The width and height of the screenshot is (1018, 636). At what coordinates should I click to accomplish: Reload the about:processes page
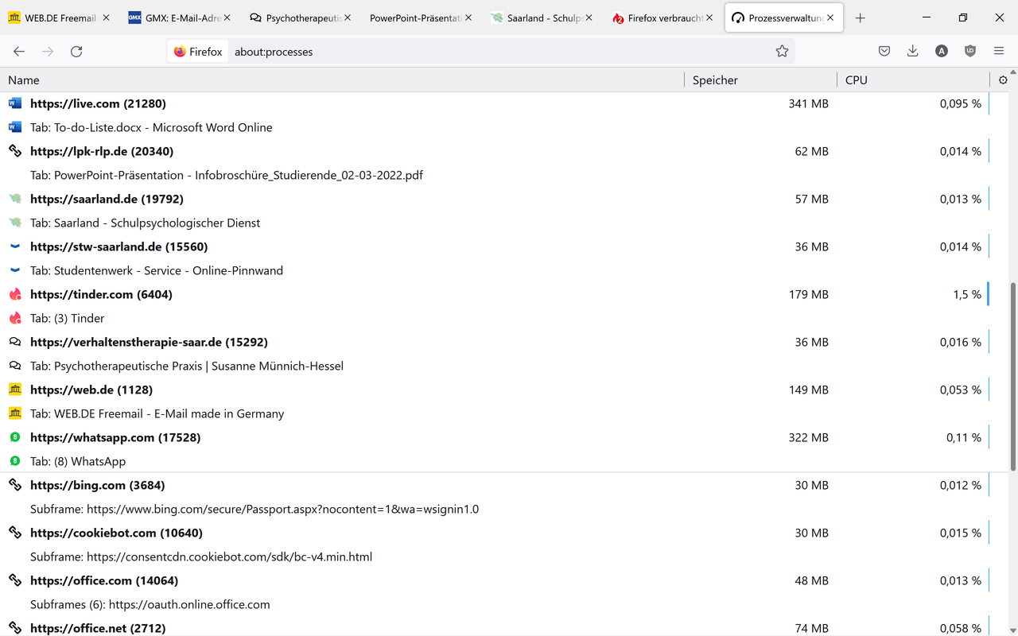[76, 52]
